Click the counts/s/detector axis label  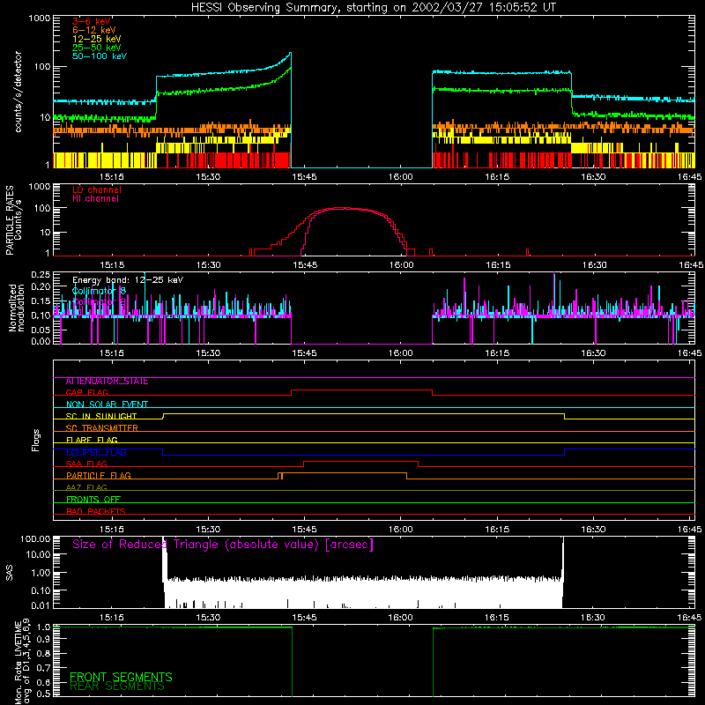point(18,92)
